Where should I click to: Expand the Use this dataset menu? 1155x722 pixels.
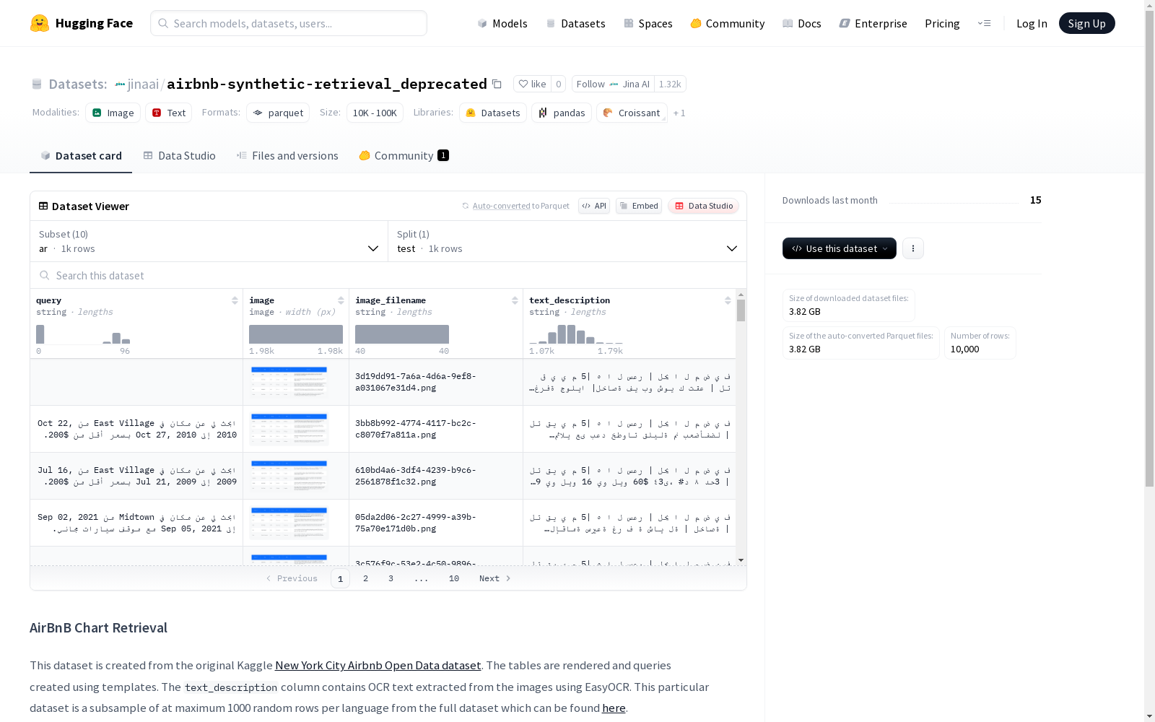[x=840, y=248]
